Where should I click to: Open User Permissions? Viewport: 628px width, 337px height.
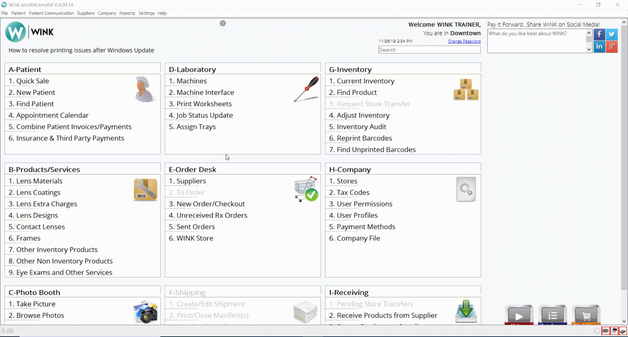tap(361, 204)
